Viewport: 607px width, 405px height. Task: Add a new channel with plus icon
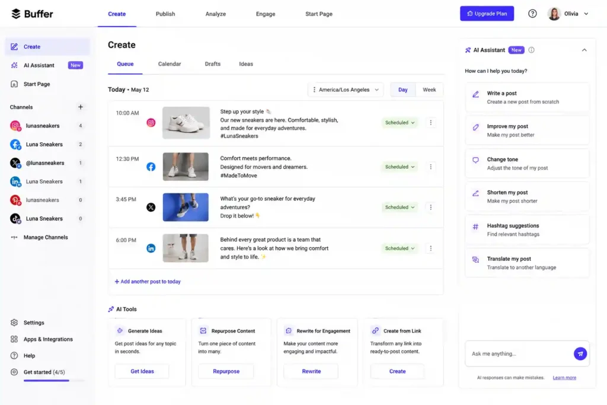pyautogui.click(x=80, y=107)
